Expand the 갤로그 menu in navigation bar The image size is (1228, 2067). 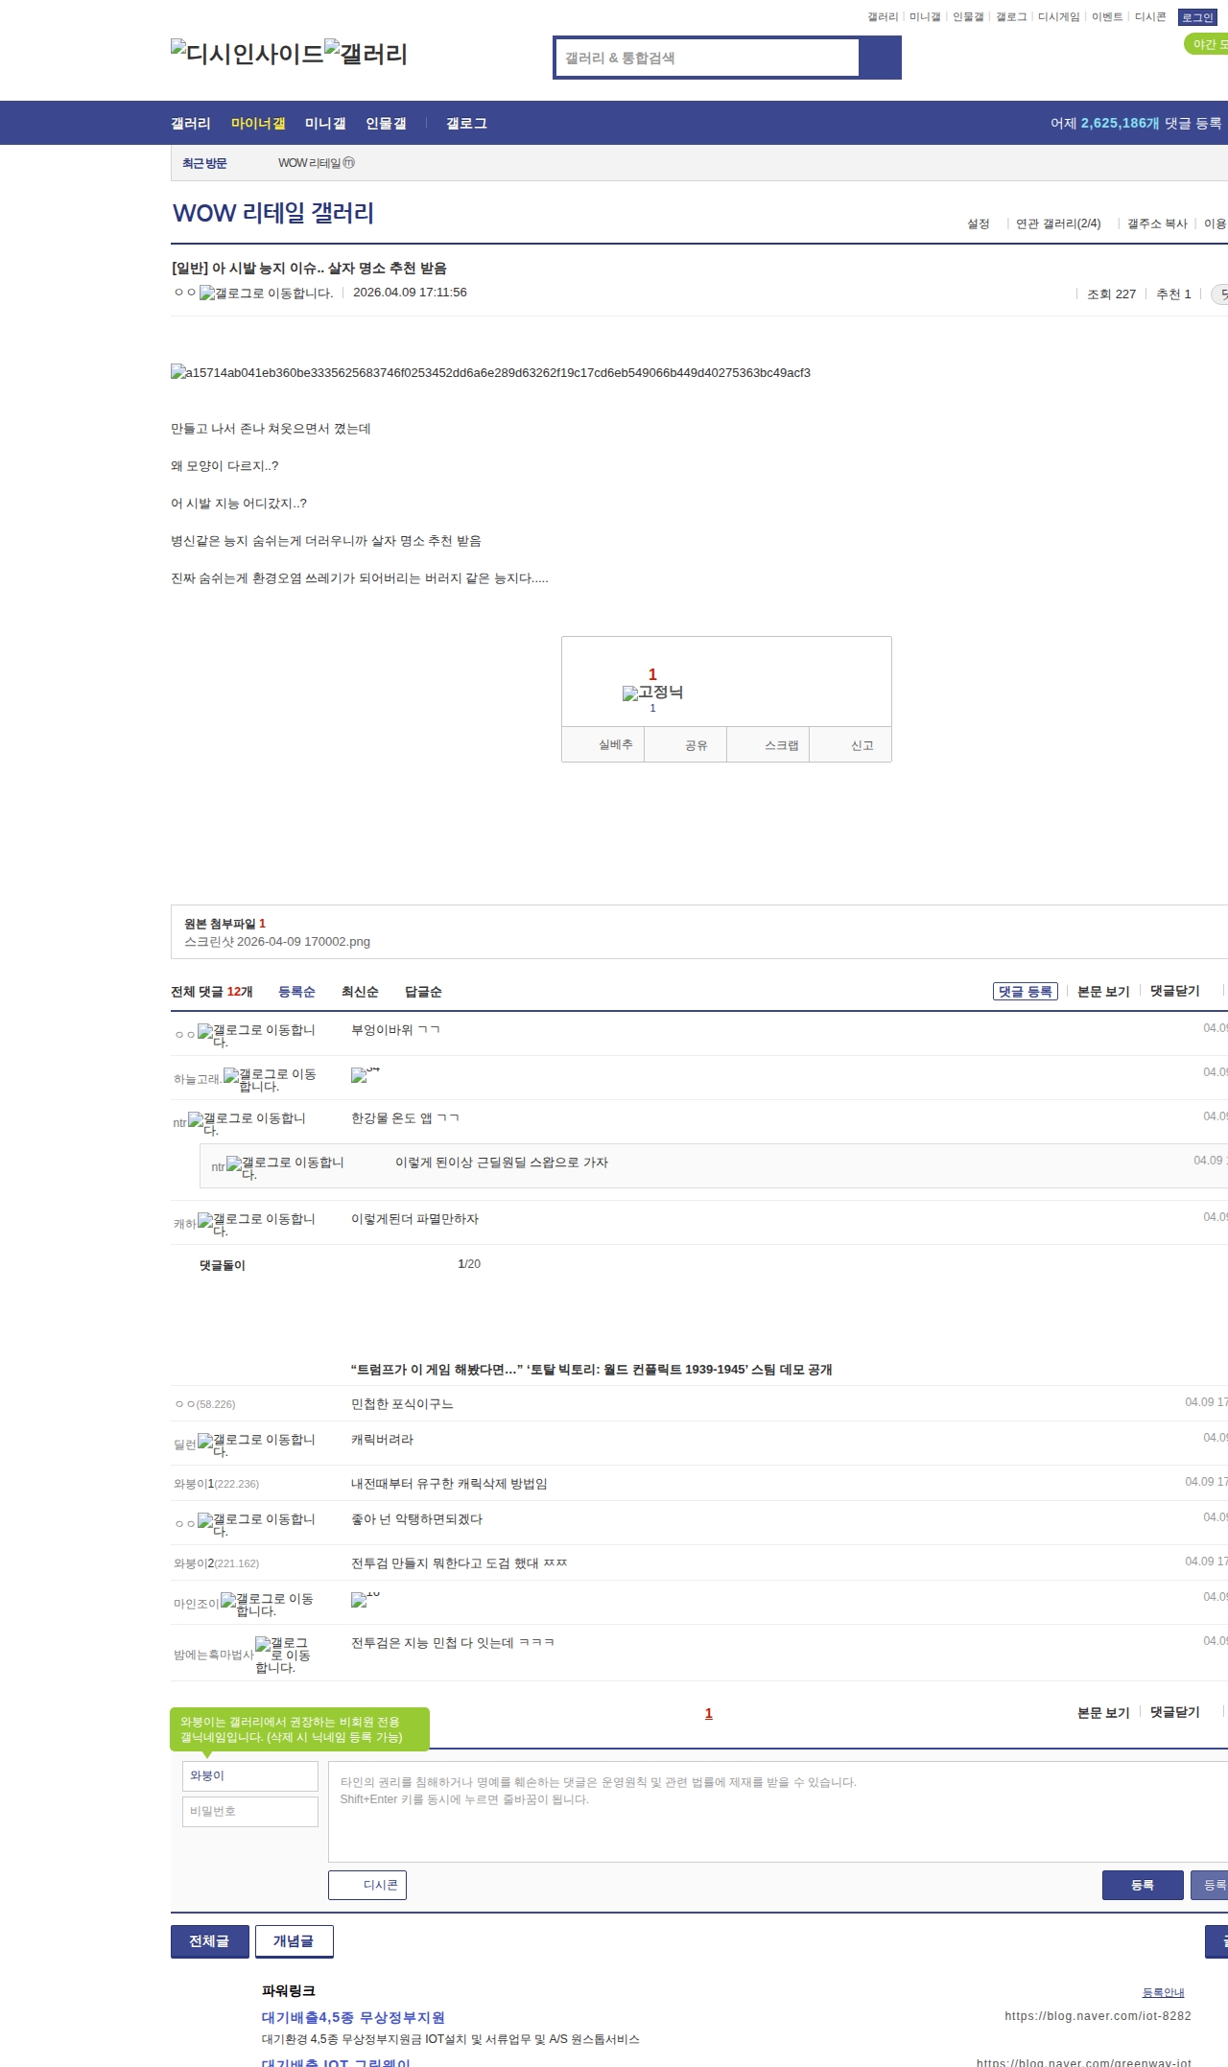point(466,124)
